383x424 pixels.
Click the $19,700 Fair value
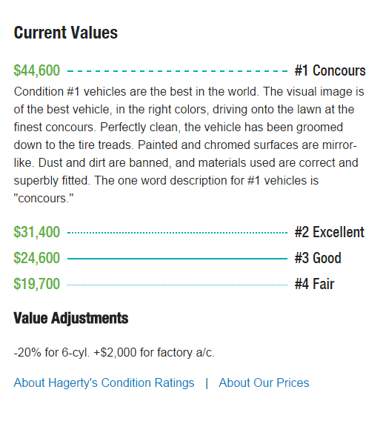[x=37, y=284]
